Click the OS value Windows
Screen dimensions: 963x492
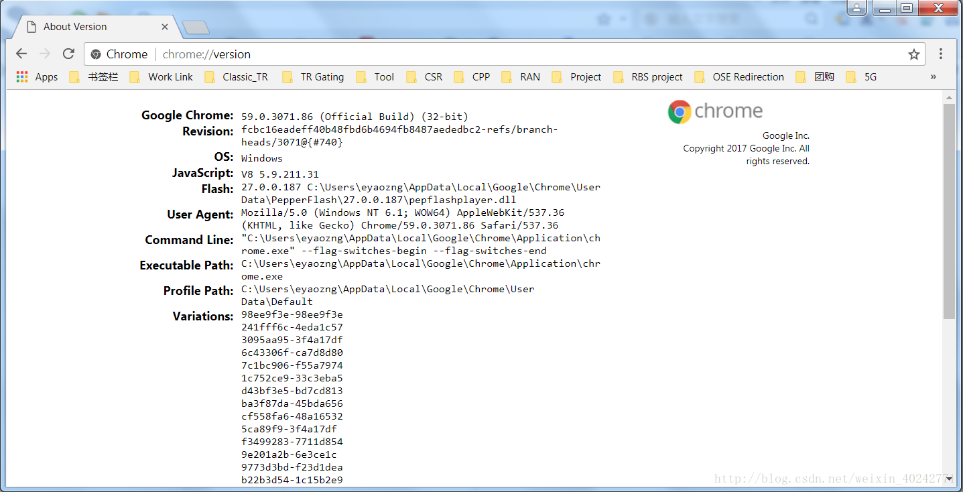tap(262, 158)
